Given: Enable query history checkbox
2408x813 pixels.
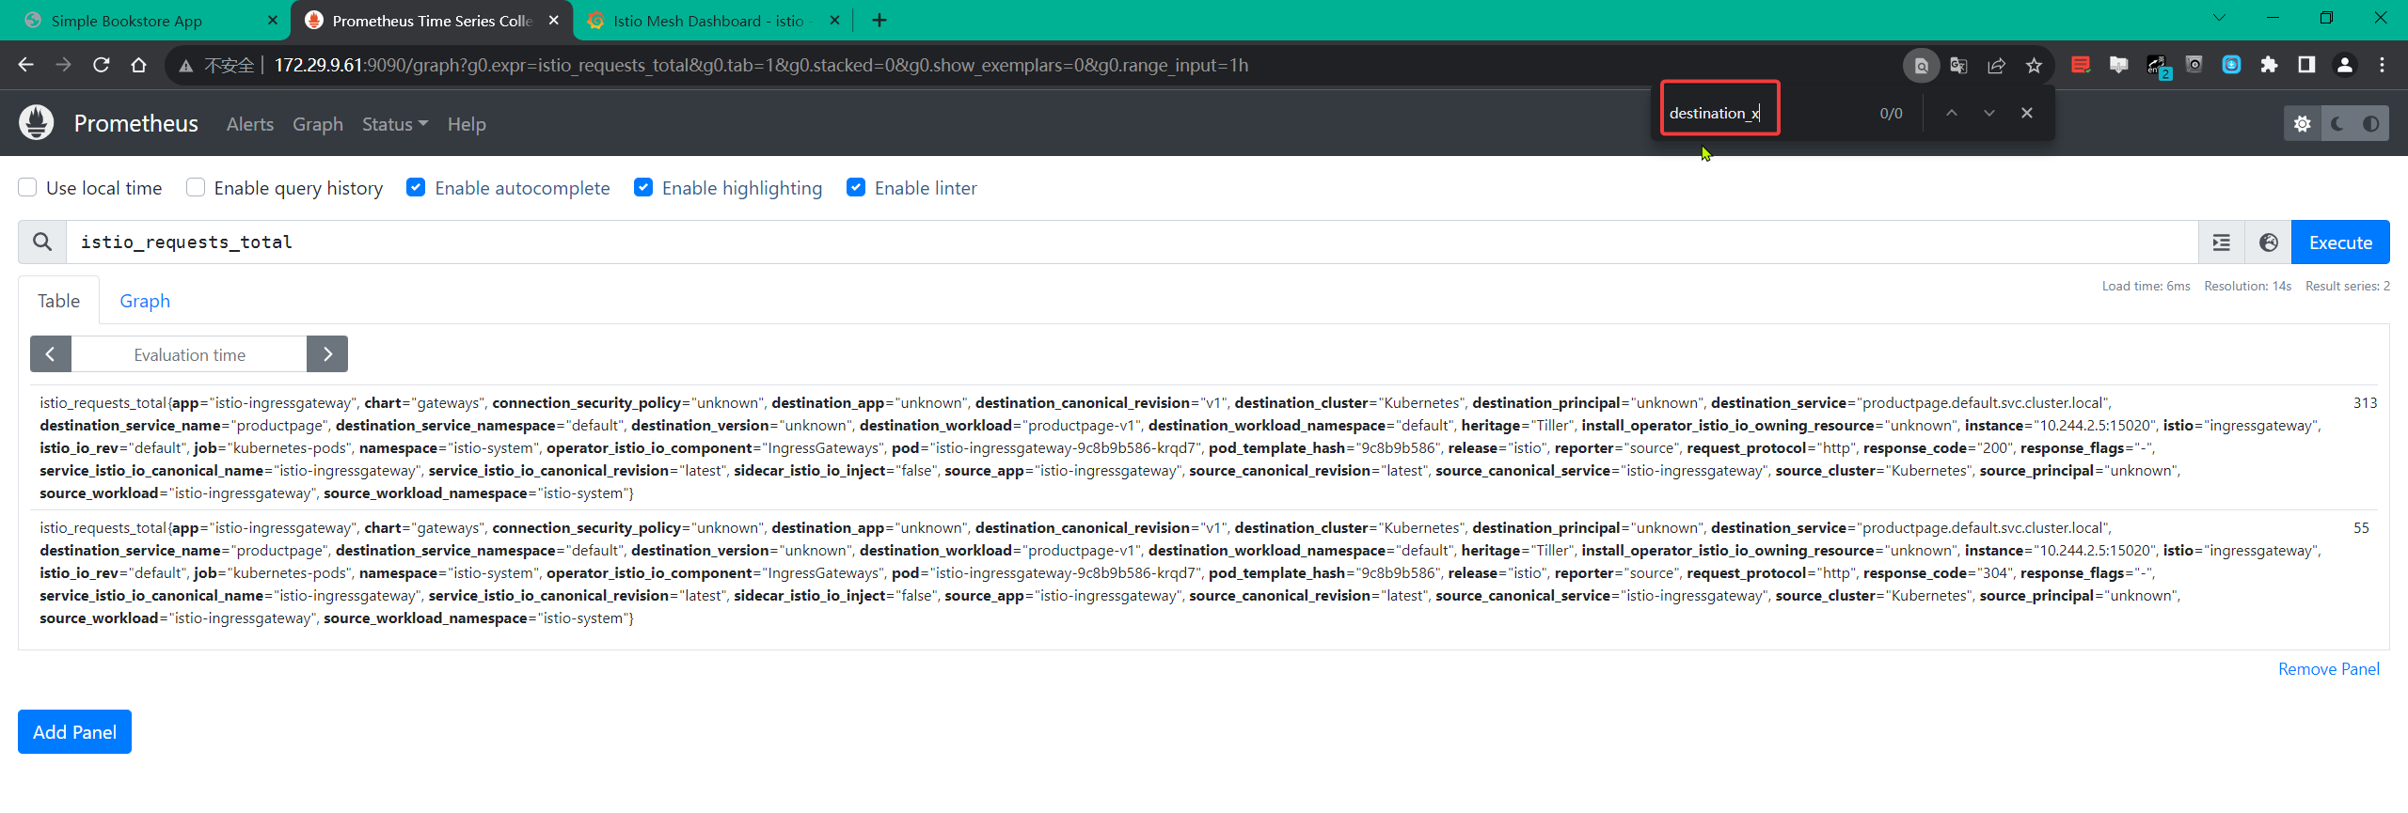Looking at the screenshot, I should [196, 187].
